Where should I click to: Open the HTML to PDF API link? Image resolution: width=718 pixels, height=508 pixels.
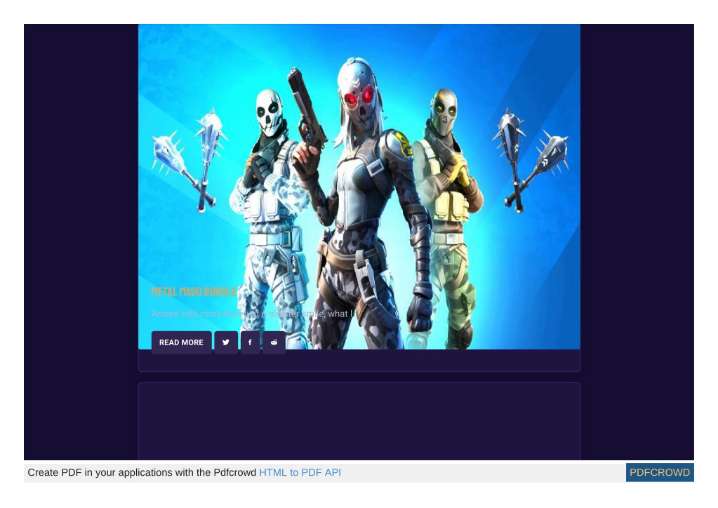300,472
